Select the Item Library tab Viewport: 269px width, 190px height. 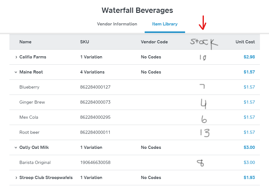point(165,24)
